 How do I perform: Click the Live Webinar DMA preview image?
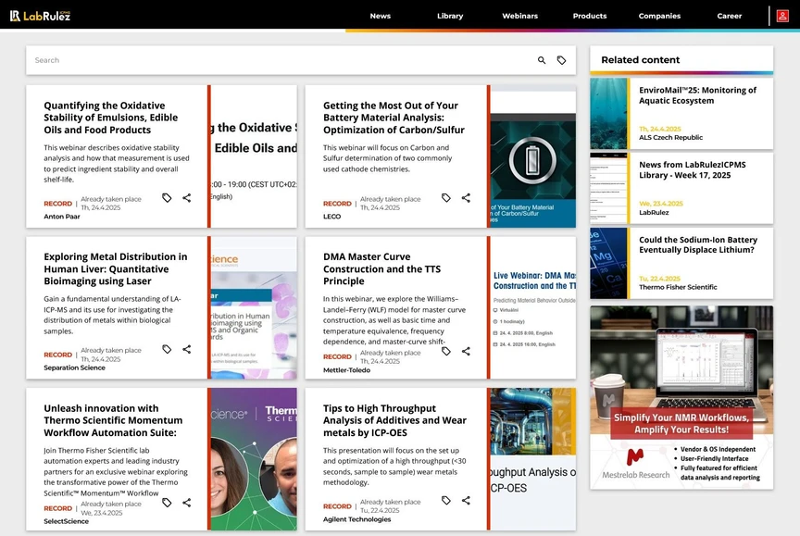click(533, 307)
